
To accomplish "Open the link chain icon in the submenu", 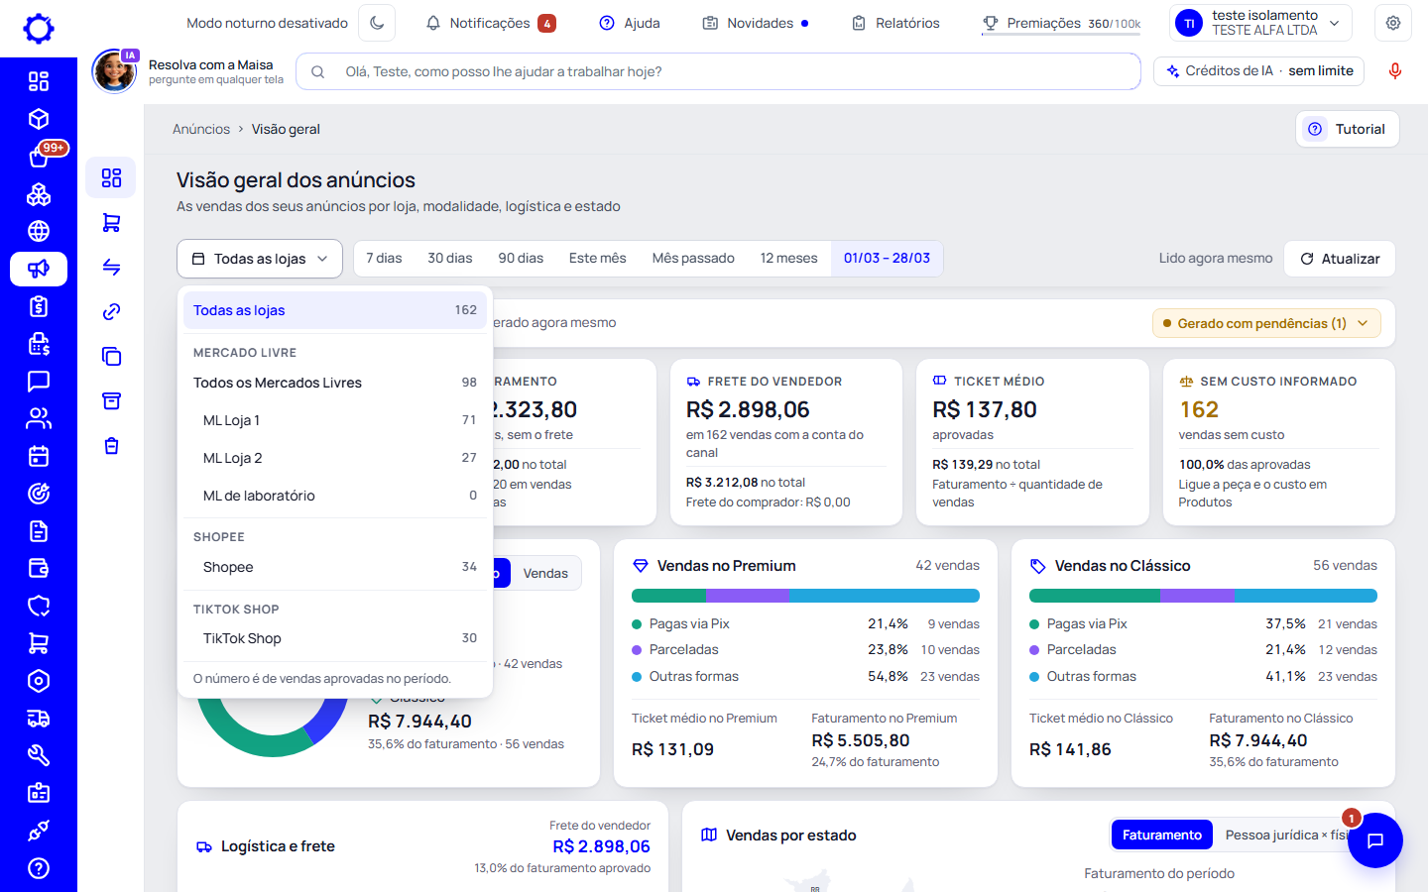I will pyautogui.click(x=111, y=312).
